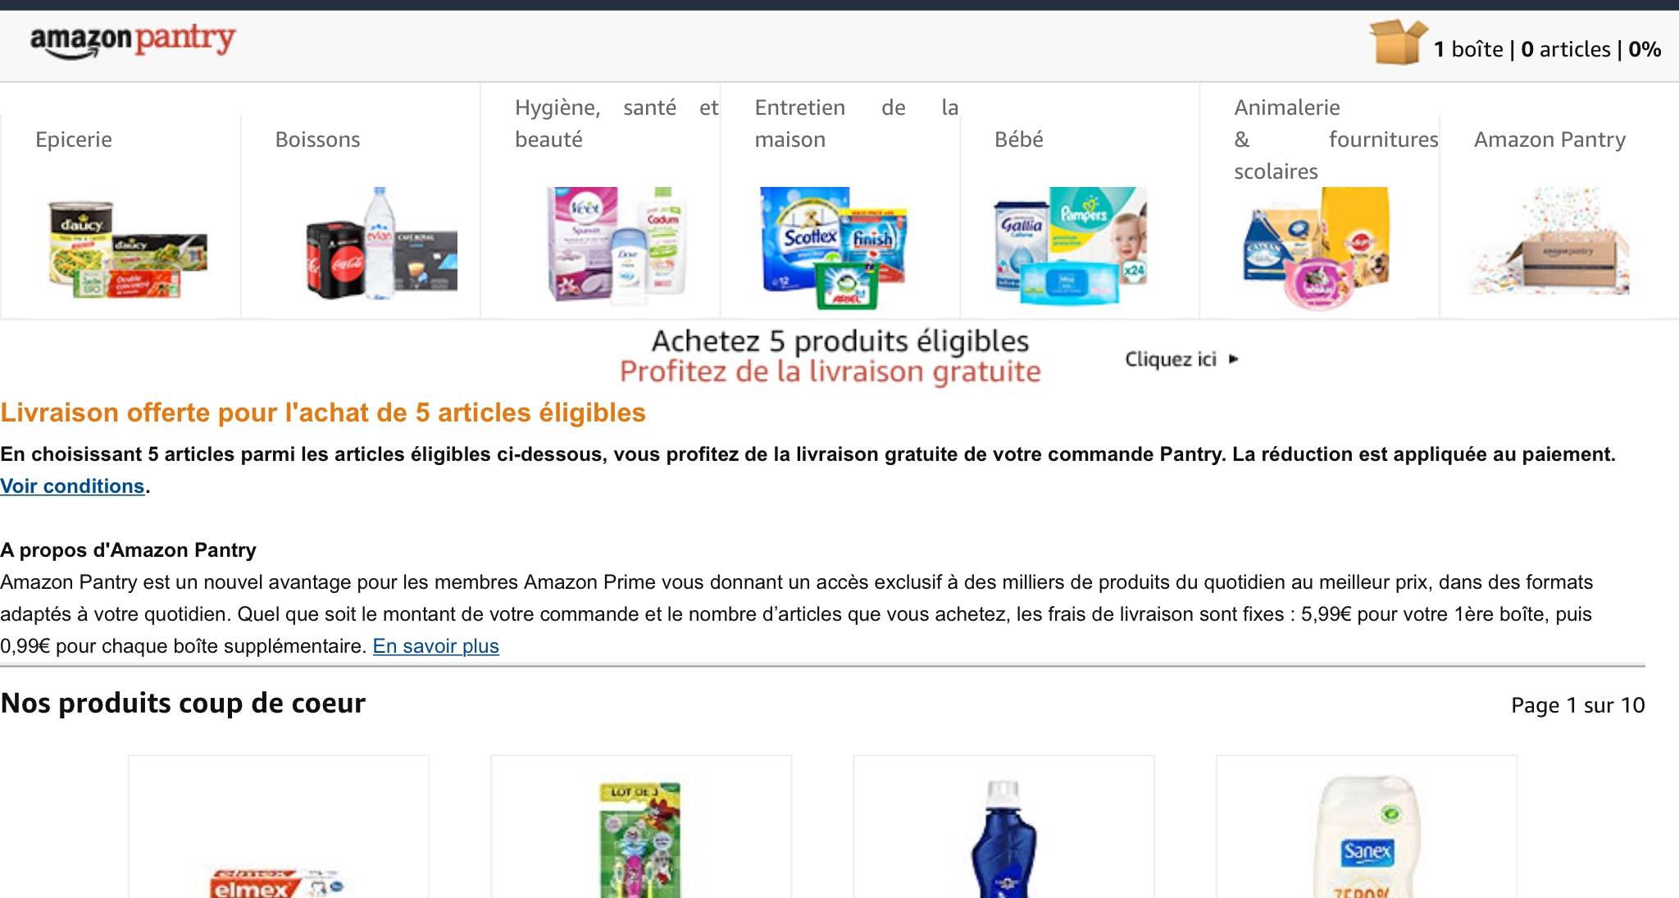Click the Amazon Pantry logo
Image resolution: width=1679 pixels, height=898 pixels.
[x=133, y=41]
